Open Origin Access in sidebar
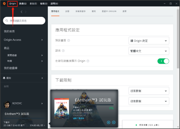The height and width of the screenshot is (129, 180). [x=12, y=40]
